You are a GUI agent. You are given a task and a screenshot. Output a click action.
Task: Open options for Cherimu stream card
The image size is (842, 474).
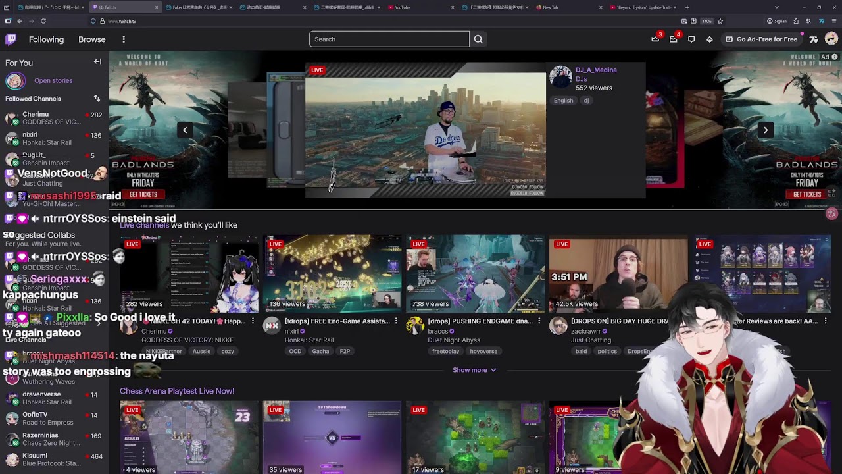click(x=253, y=321)
